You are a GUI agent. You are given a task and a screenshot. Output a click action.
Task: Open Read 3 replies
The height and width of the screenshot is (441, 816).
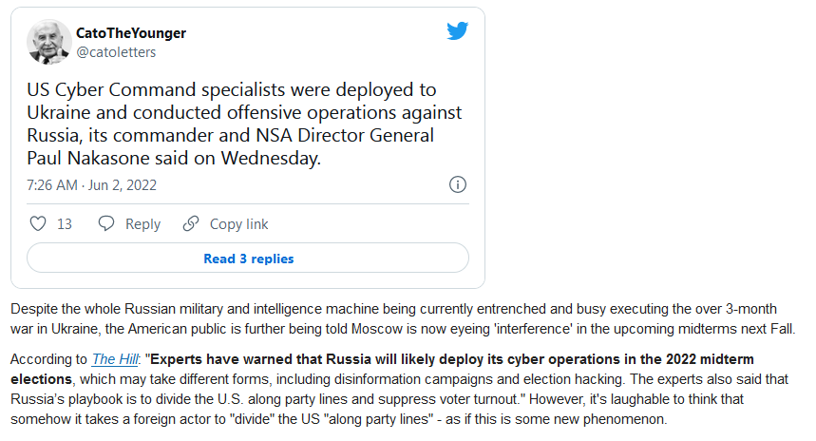(x=248, y=258)
